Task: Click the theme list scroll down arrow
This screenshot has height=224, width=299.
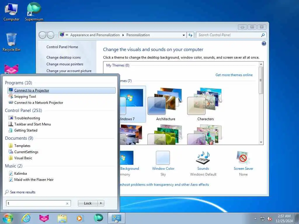Action: (x=261, y=142)
